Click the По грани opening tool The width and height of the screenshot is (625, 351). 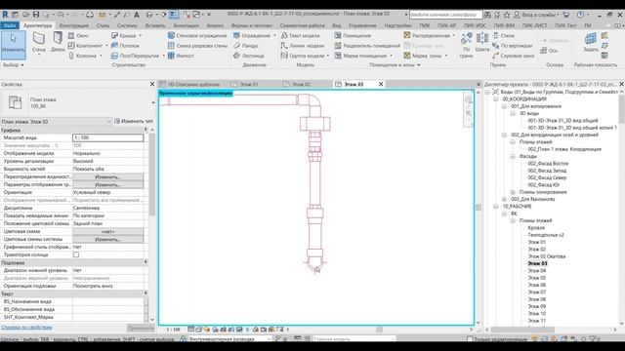point(467,45)
